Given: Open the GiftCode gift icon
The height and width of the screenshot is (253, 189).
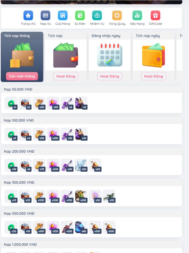Looking at the screenshot, I should tap(155, 16).
